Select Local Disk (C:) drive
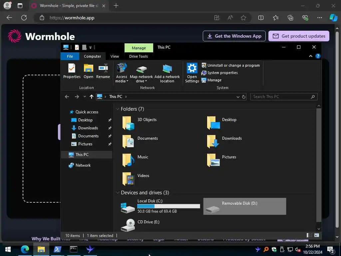341x256 pixels. click(x=160, y=206)
